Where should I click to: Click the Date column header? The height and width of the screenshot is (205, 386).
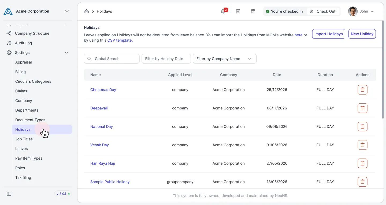(x=277, y=75)
